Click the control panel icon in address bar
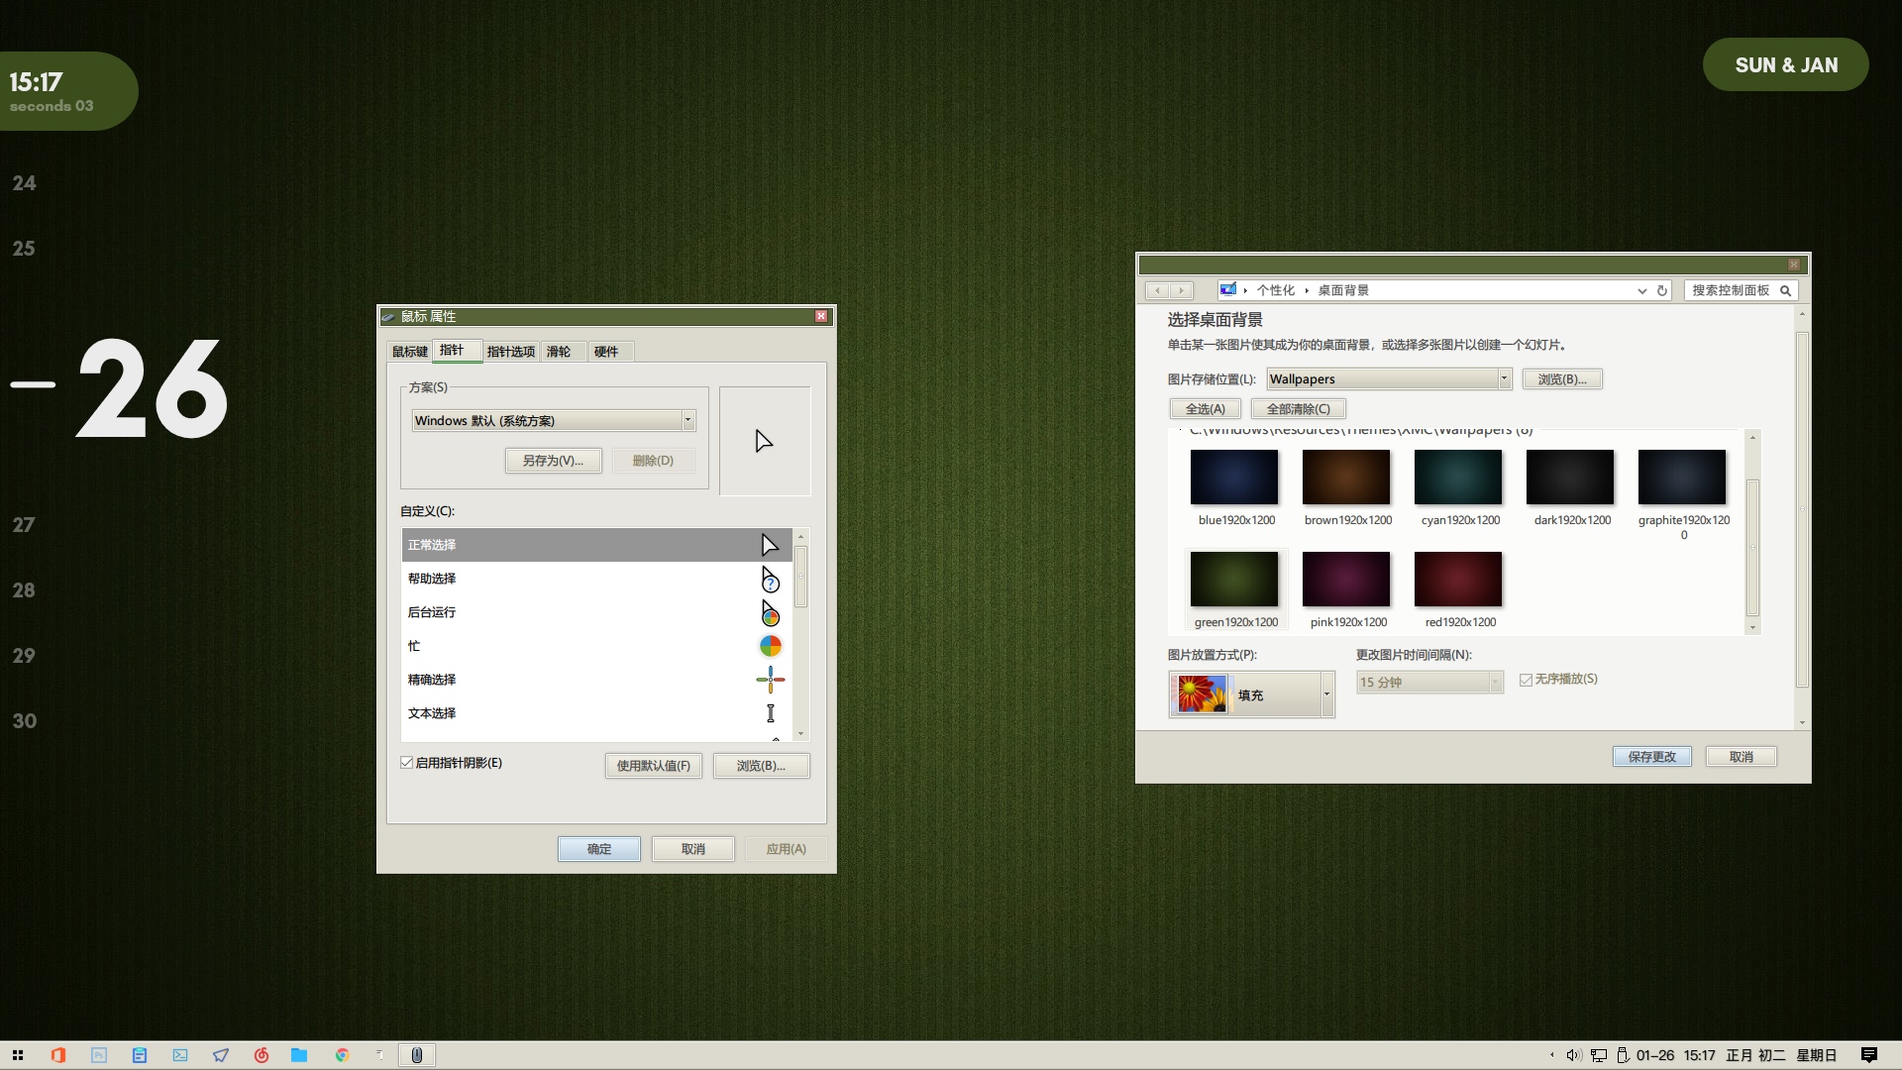 tap(1228, 289)
